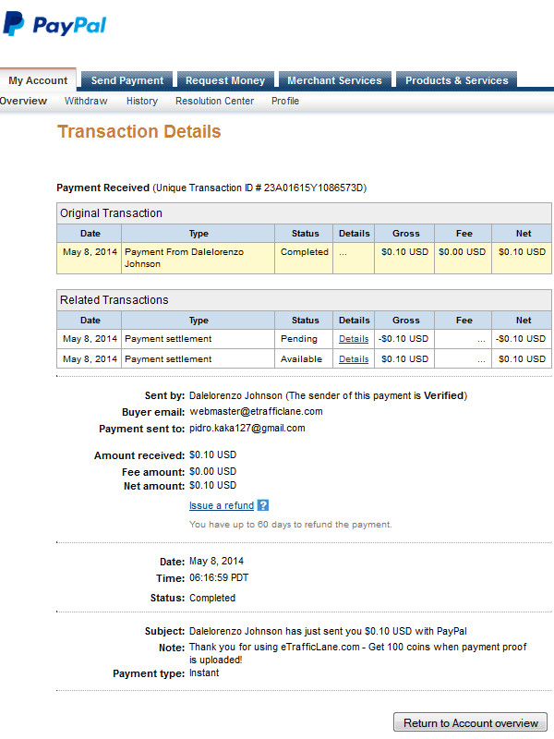Viewport: 554px width, 739px height.
Task: Click the Issue a refund link
Action: [222, 505]
